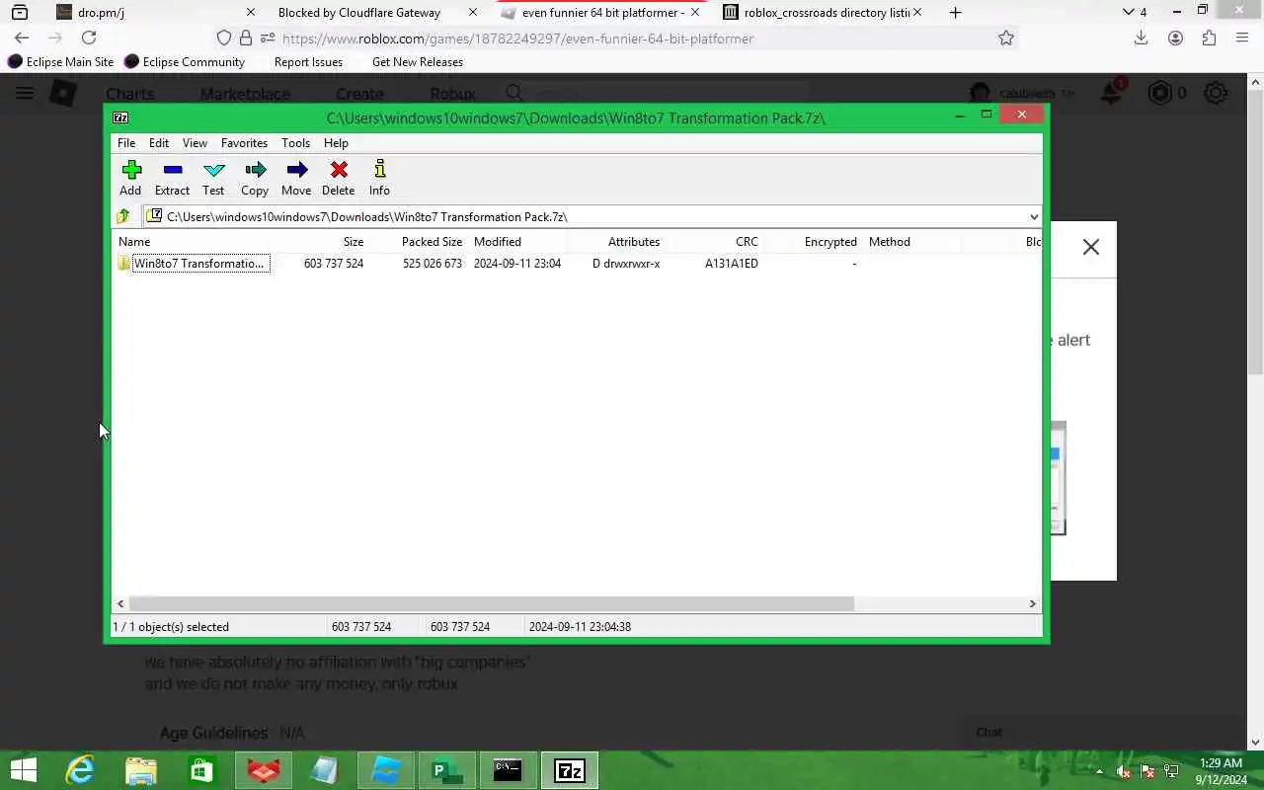Image resolution: width=1264 pixels, height=790 pixels.
Task: Sort by the Modified column header
Action: 498,241
